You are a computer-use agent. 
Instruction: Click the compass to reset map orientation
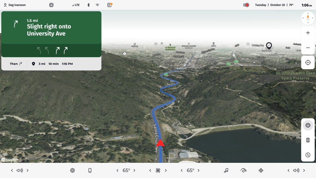point(308,18)
